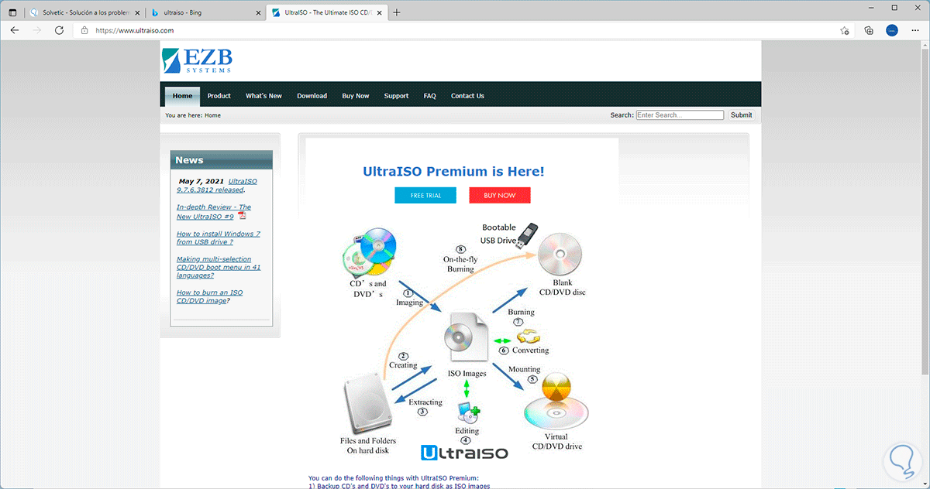930x489 pixels.
Task: Click the Bootable USB Drive icon
Action: click(x=529, y=234)
